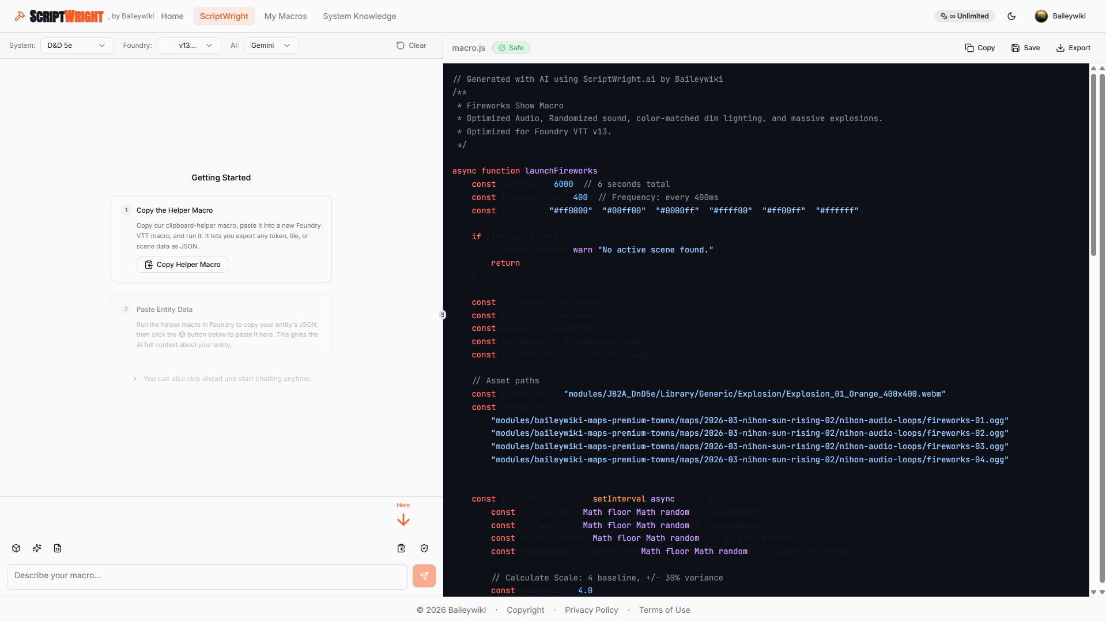Screen dimensions: 1106x622
Task: Open the Privacy Policy link
Action: [591, 610]
